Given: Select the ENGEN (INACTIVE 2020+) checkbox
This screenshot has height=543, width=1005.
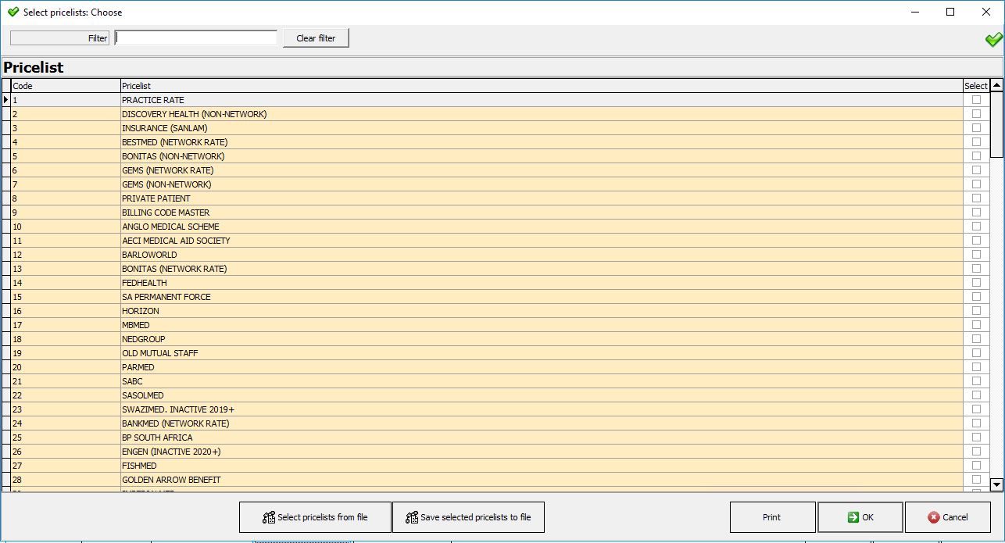Looking at the screenshot, I should [976, 452].
